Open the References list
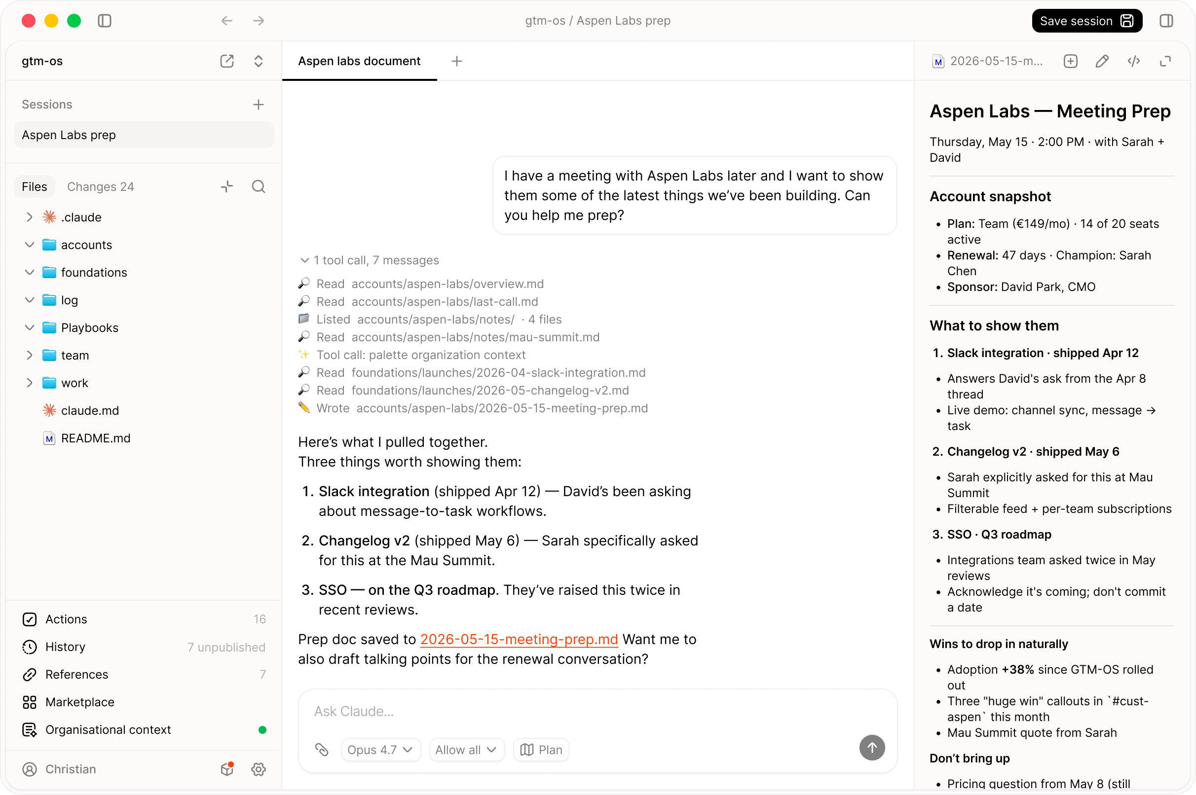Screen dimensions: 1196x795 click(x=144, y=674)
